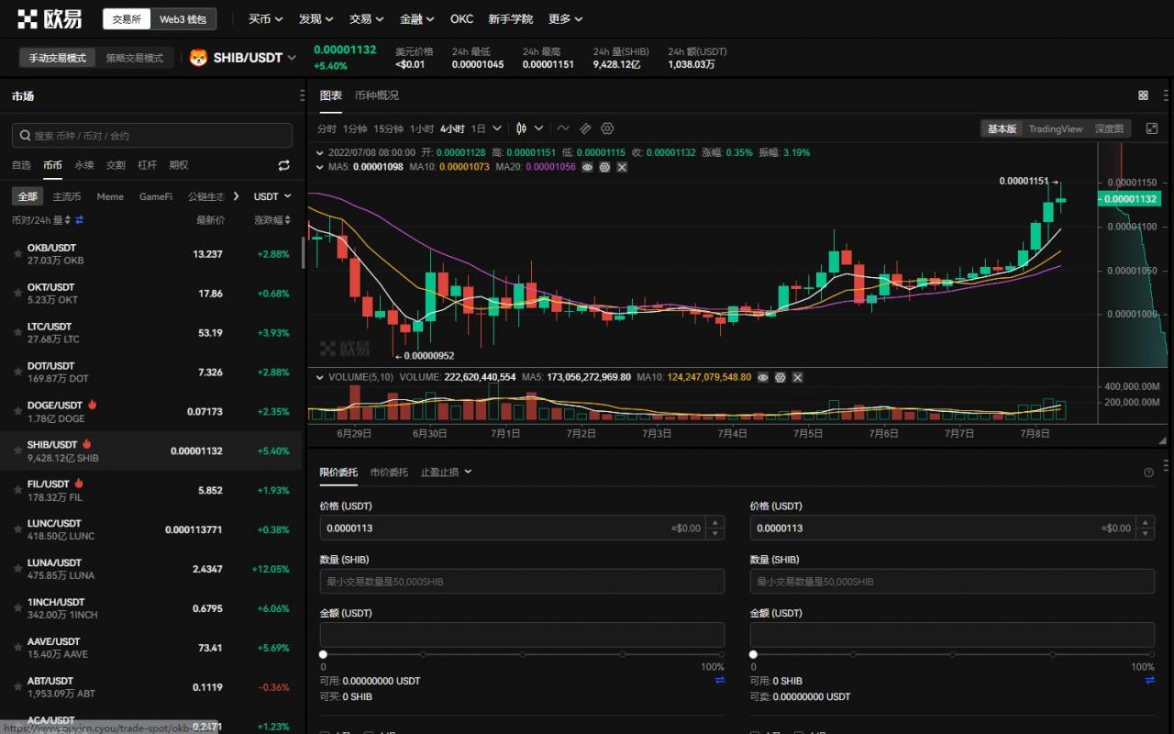Select the 自选 market tab
The image size is (1174, 734).
coord(21,165)
